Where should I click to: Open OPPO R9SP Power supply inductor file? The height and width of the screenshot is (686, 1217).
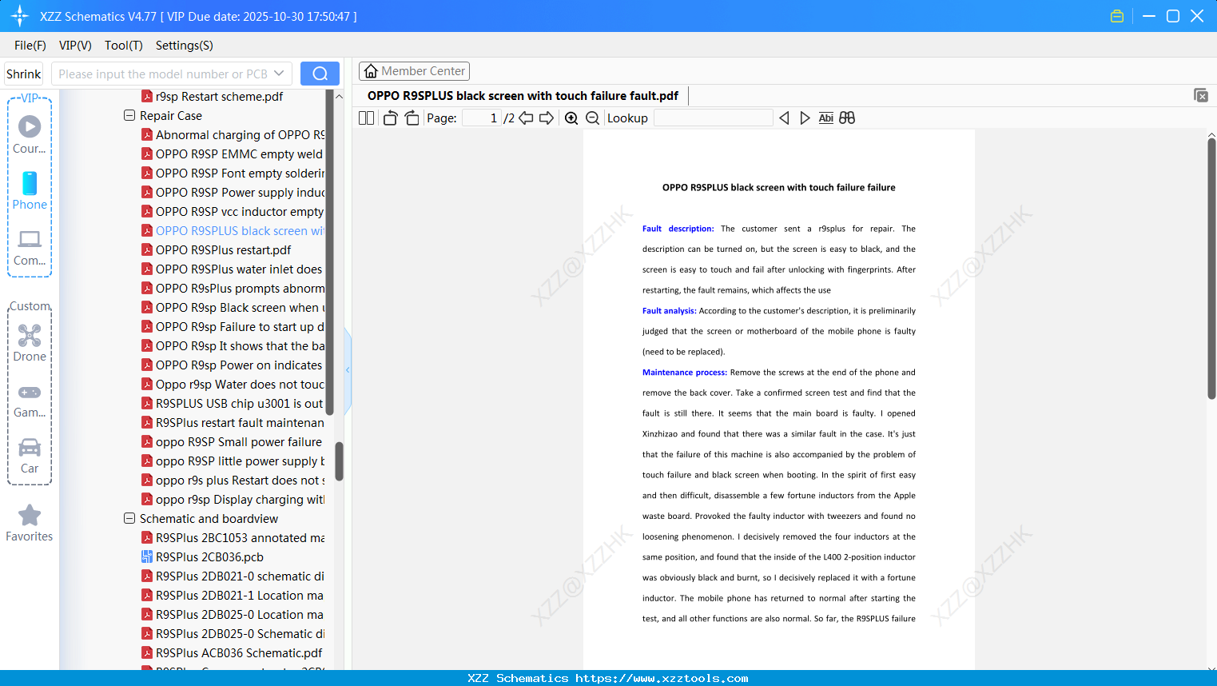tap(233, 192)
